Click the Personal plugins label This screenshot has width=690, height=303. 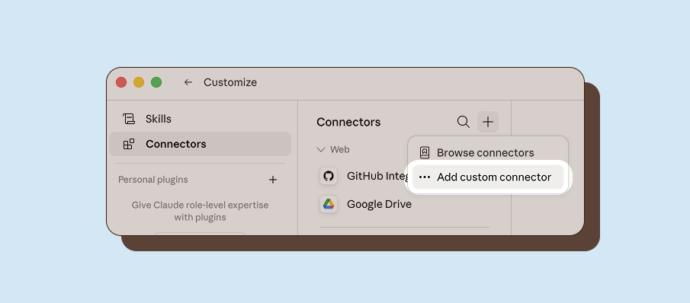[152, 180]
